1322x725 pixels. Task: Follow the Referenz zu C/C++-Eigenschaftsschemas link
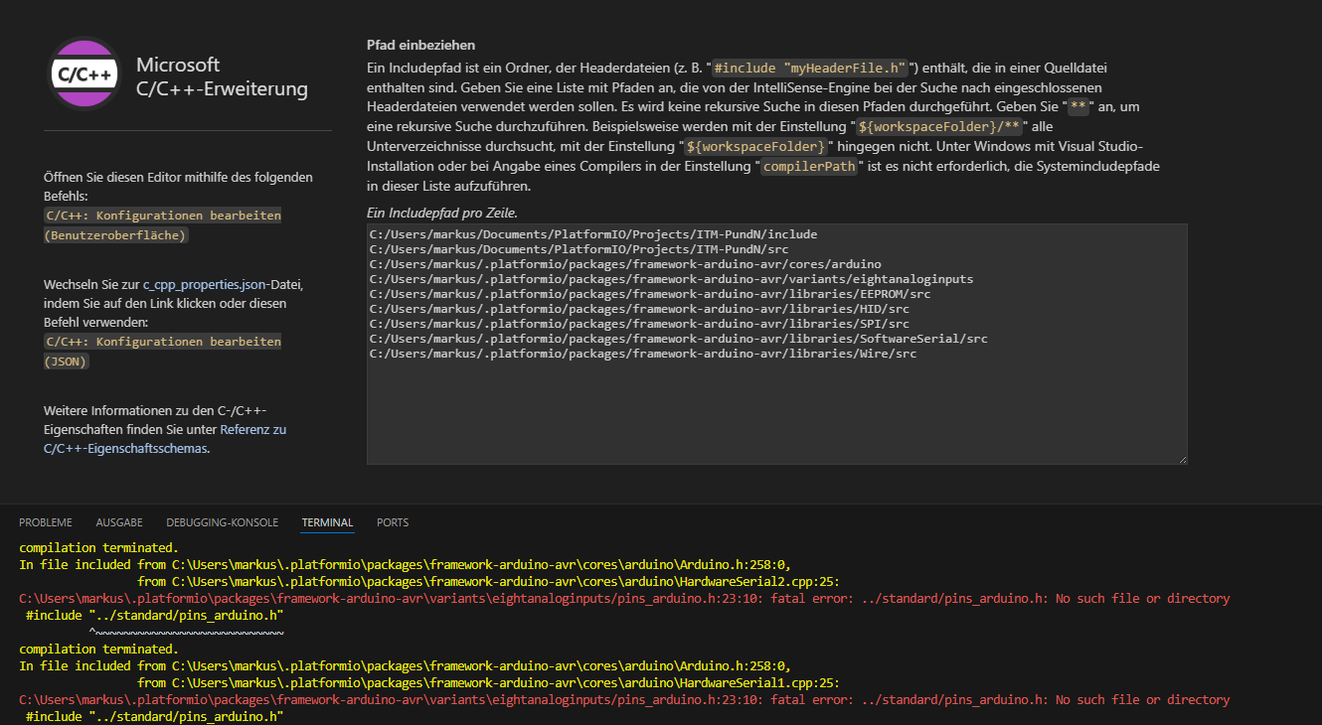[252, 430]
